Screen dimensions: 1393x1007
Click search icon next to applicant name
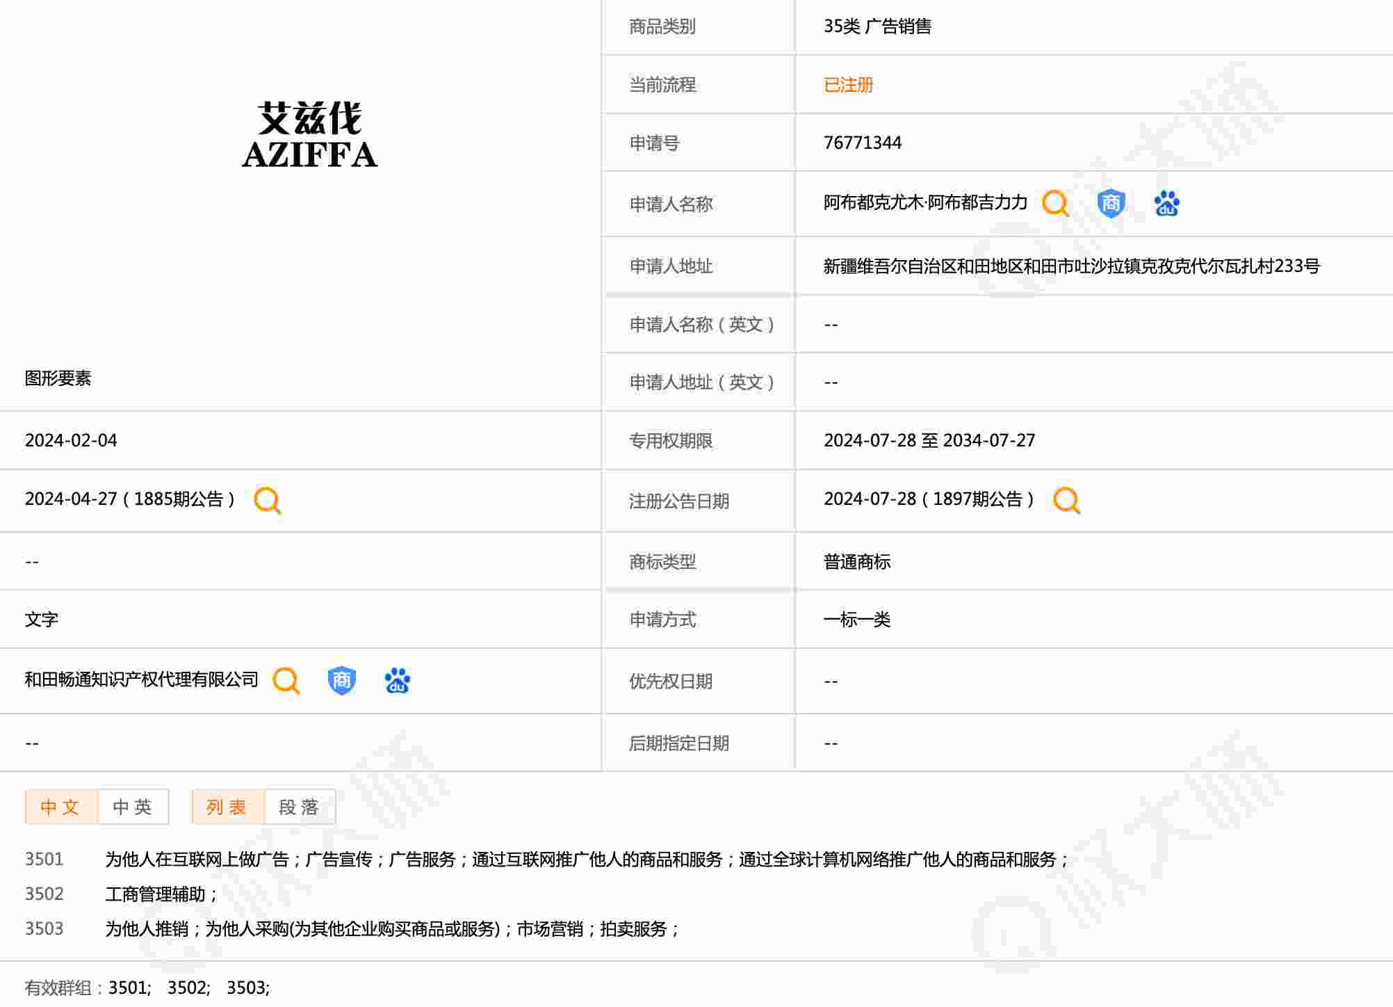1054,203
